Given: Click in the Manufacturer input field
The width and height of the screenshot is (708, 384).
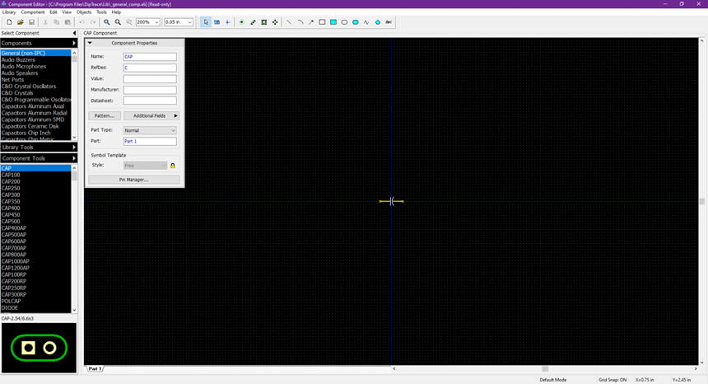Looking at the screenshot, I should pyautogui.click(x=150, y=90).
